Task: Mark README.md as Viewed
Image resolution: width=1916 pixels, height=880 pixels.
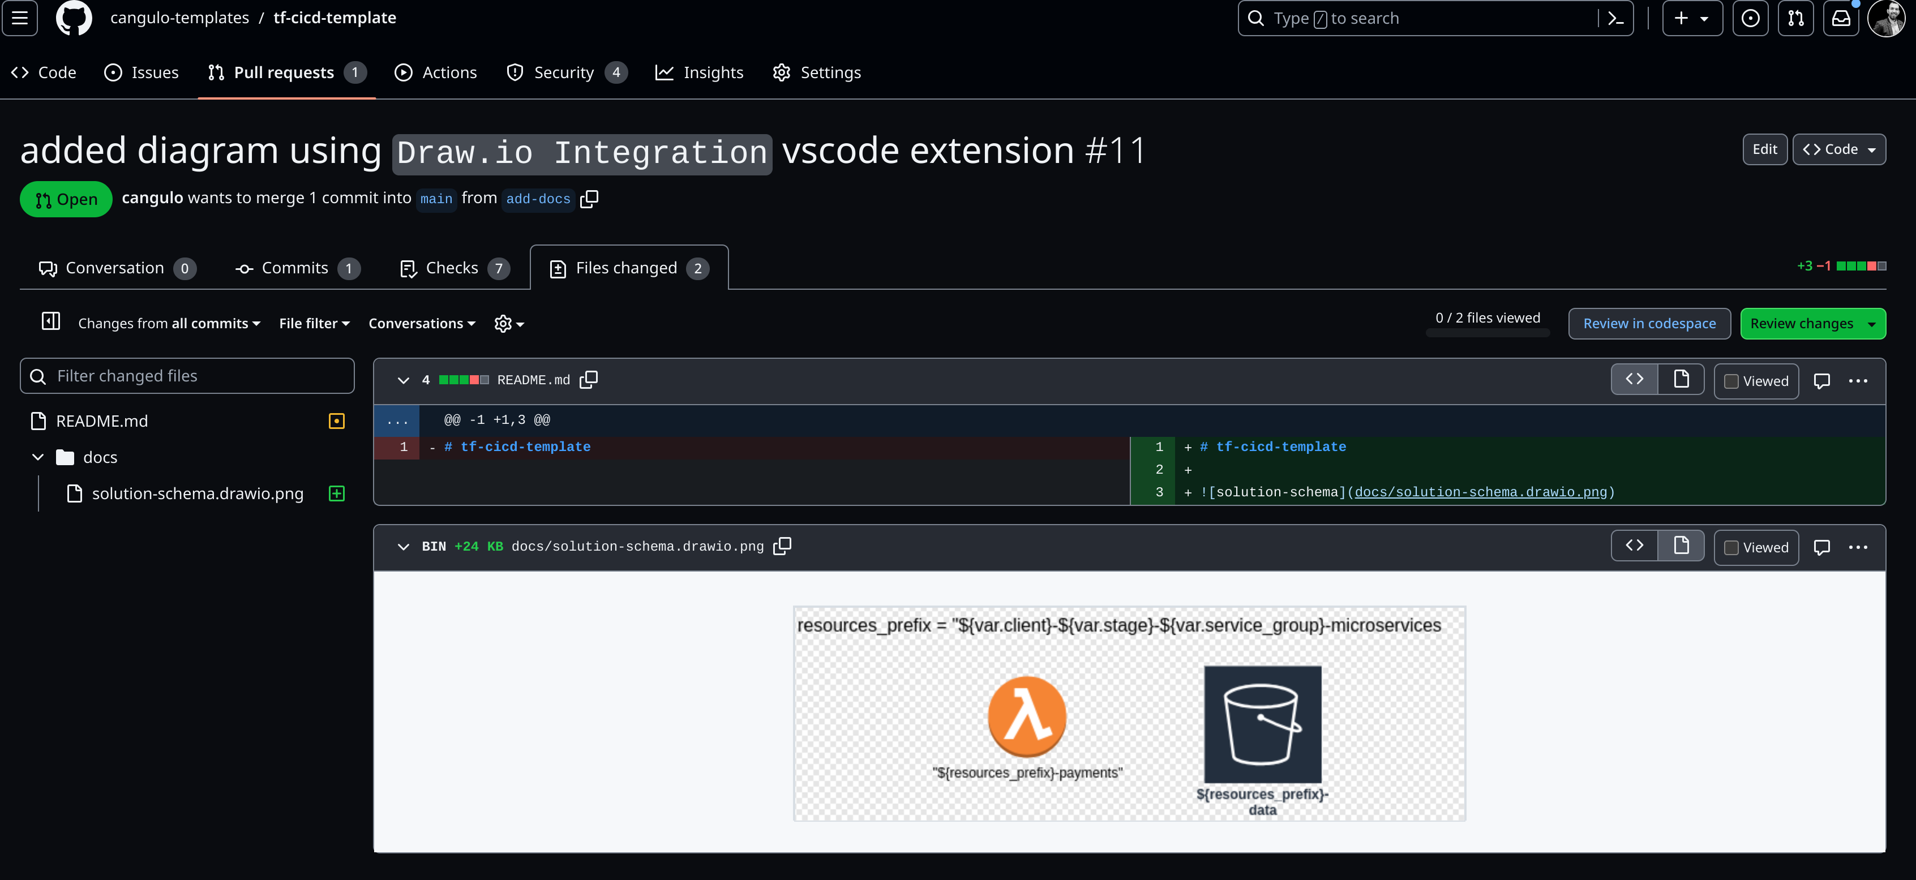Action: pos(1731,381)
